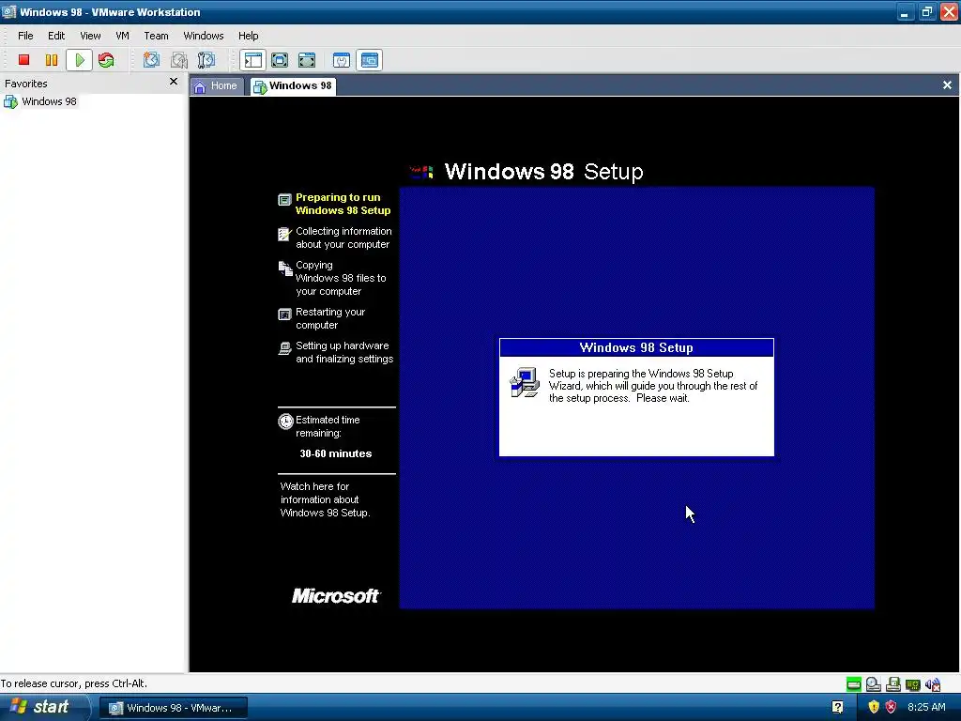
Task: Reset the virtual machine using the reset icon
Action: pos(106,60)
